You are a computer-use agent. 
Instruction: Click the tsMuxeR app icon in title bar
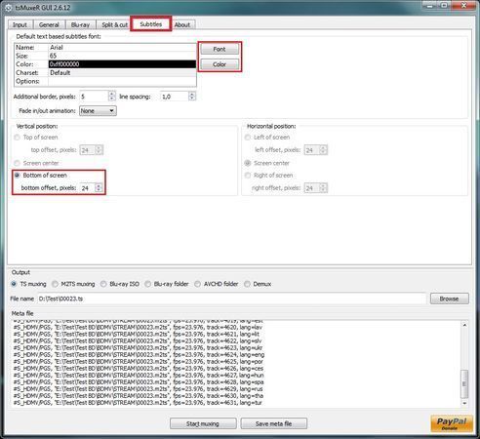coord(9,8)
